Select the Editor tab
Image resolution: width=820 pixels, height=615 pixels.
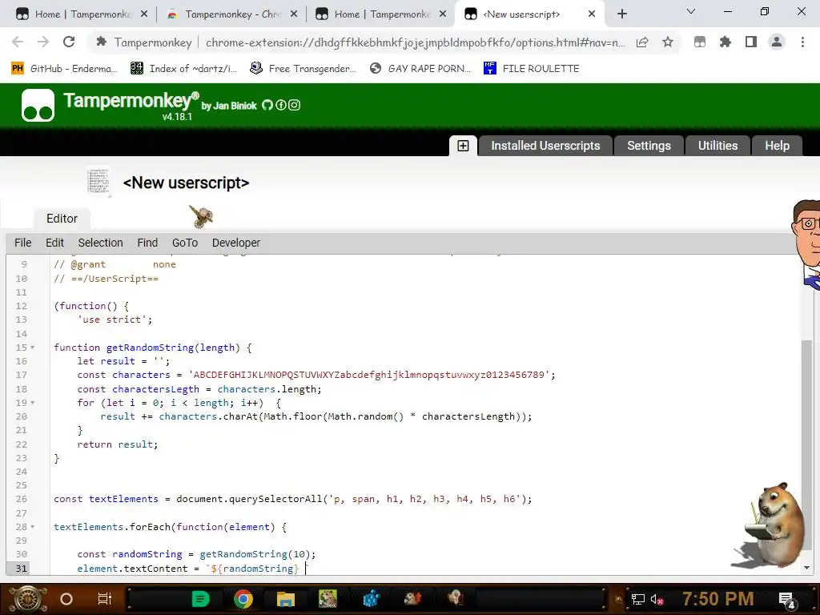coord(62,219)
